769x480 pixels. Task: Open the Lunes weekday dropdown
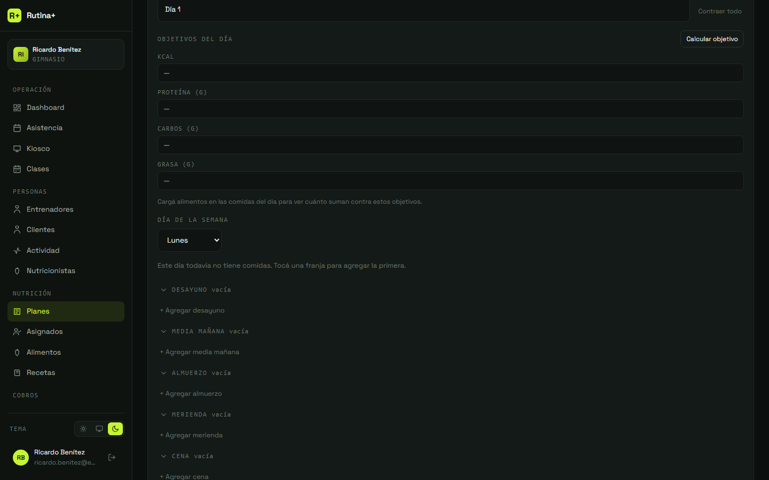click(190, 240)
